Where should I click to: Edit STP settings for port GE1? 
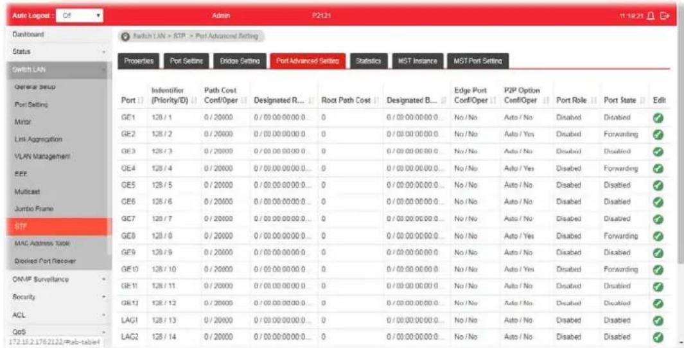point(658,117)
